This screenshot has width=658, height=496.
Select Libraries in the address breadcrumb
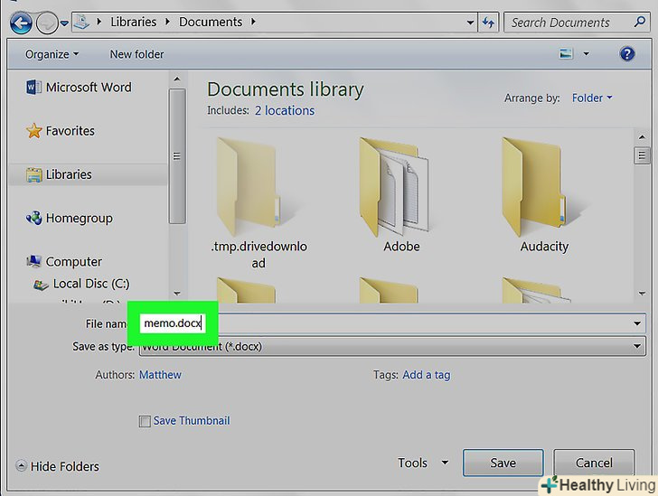click(x=134, y=22)
